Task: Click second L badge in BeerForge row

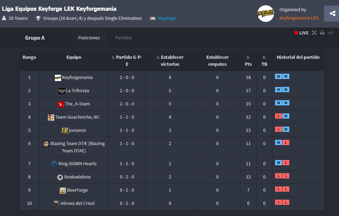Action: coord(286,189)
